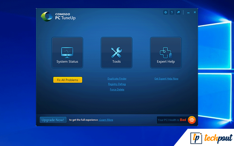This screenshot has width=234, height=146.
Task: Open settings via the gear icon
Action: pos(166,12)
